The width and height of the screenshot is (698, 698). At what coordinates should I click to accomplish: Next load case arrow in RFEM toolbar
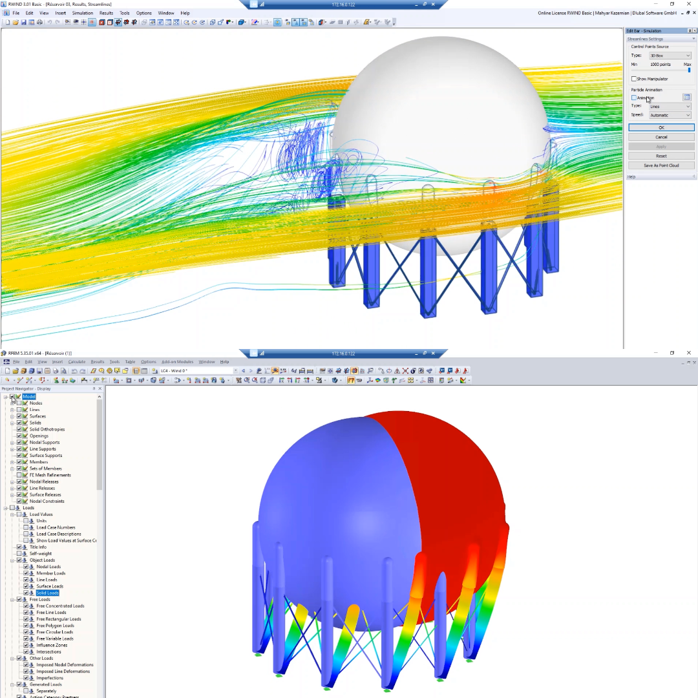[x=251, y=371]
